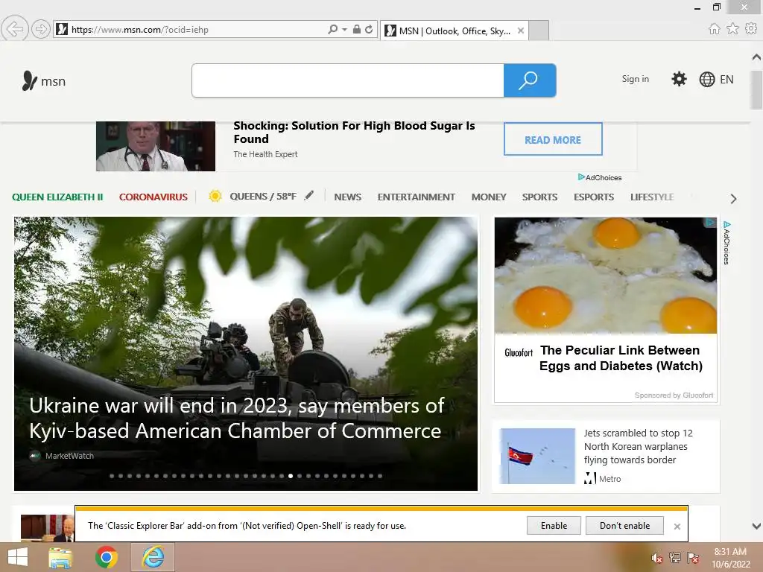Open Favorites with the star icon
763x572 pixels.
[732, 29]
